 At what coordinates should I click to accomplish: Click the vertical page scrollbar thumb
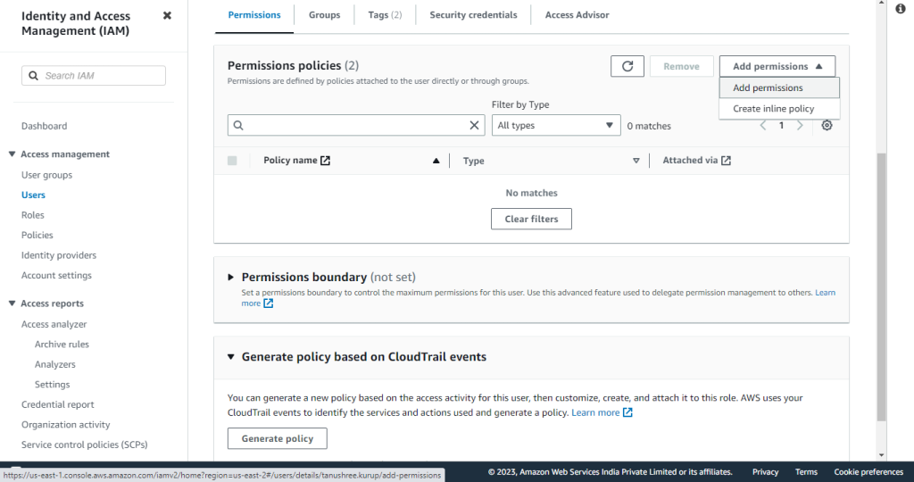pyautogui.click(x=881, y=287)
